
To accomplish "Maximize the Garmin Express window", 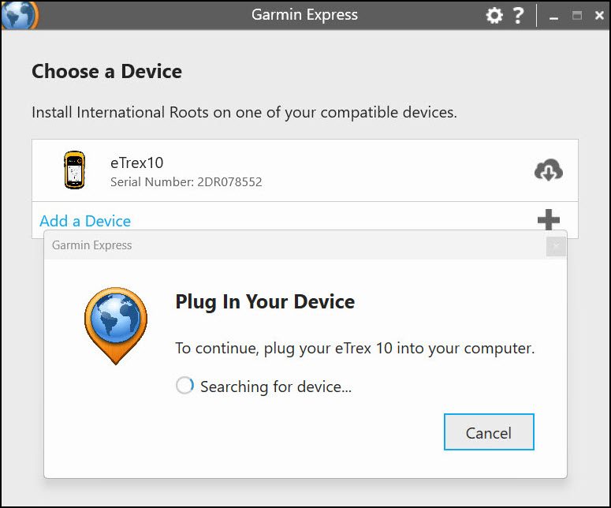I will click(577, 16).
